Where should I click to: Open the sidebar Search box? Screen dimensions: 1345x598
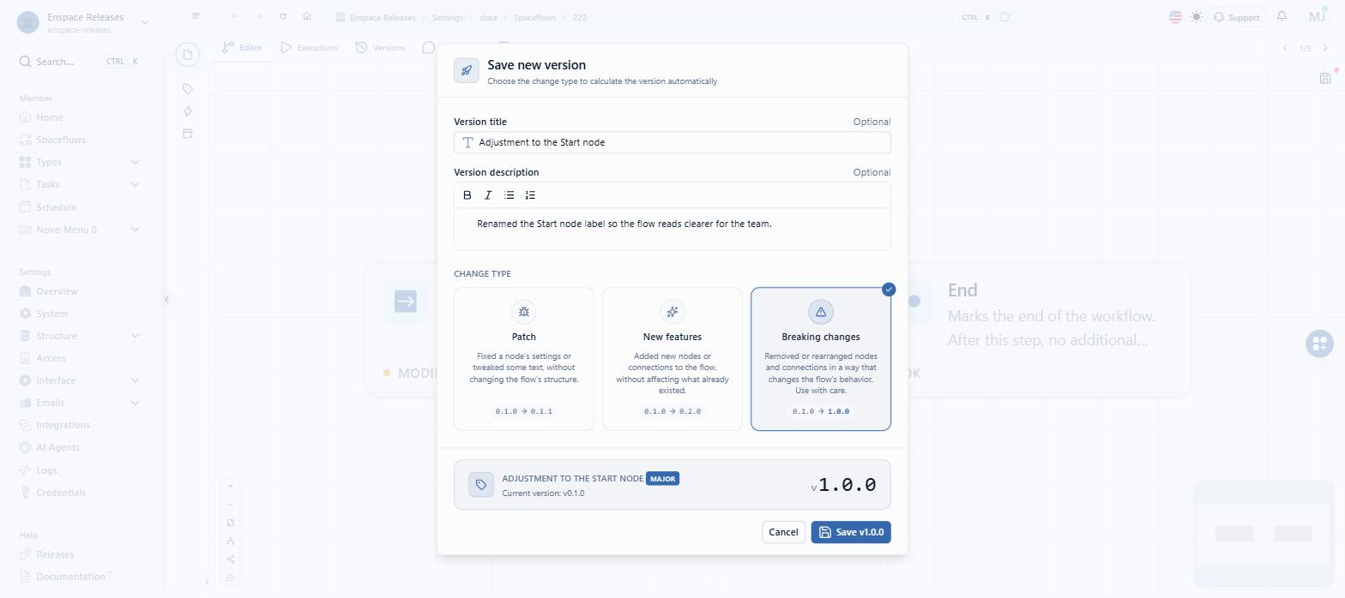[80, 62]
